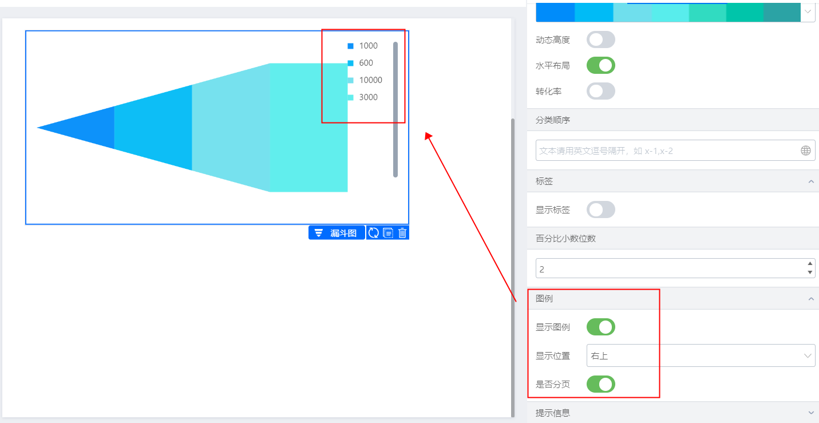Click the teal palette swatch at far right
This screenshot has width=819, height=423.
[782, 12]
